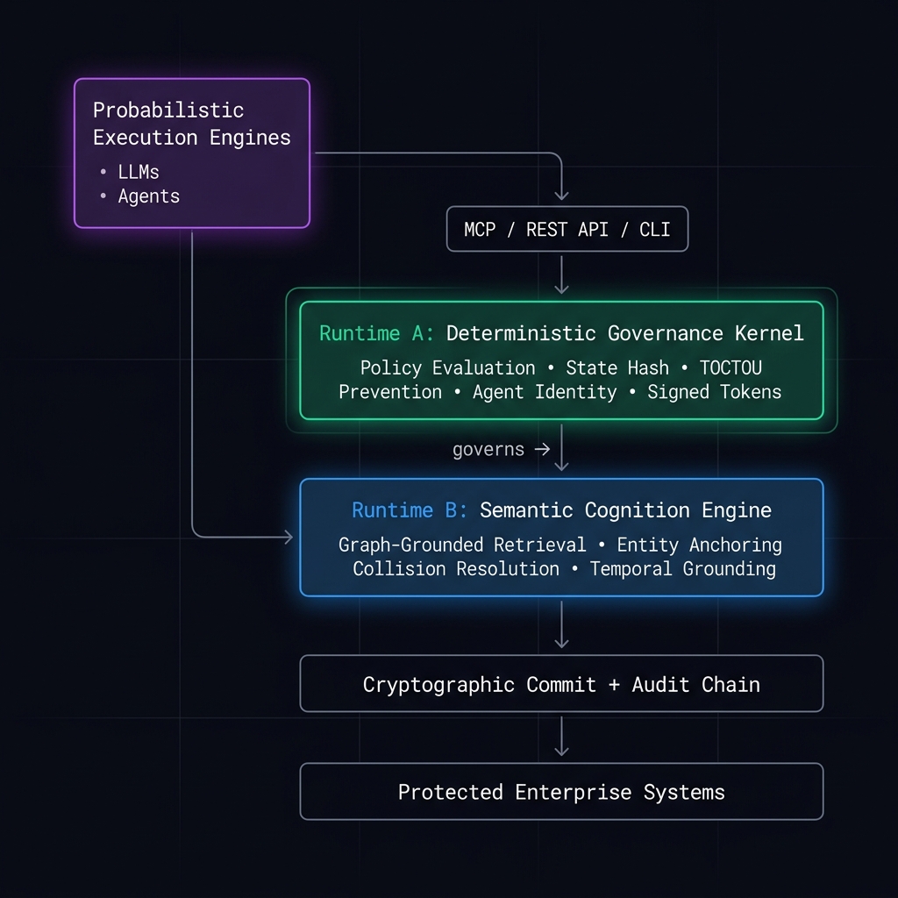Image resolution: width=898 pixels, height=898 pixels.
Task: Click the State Hash label
Action: [617, 367]
